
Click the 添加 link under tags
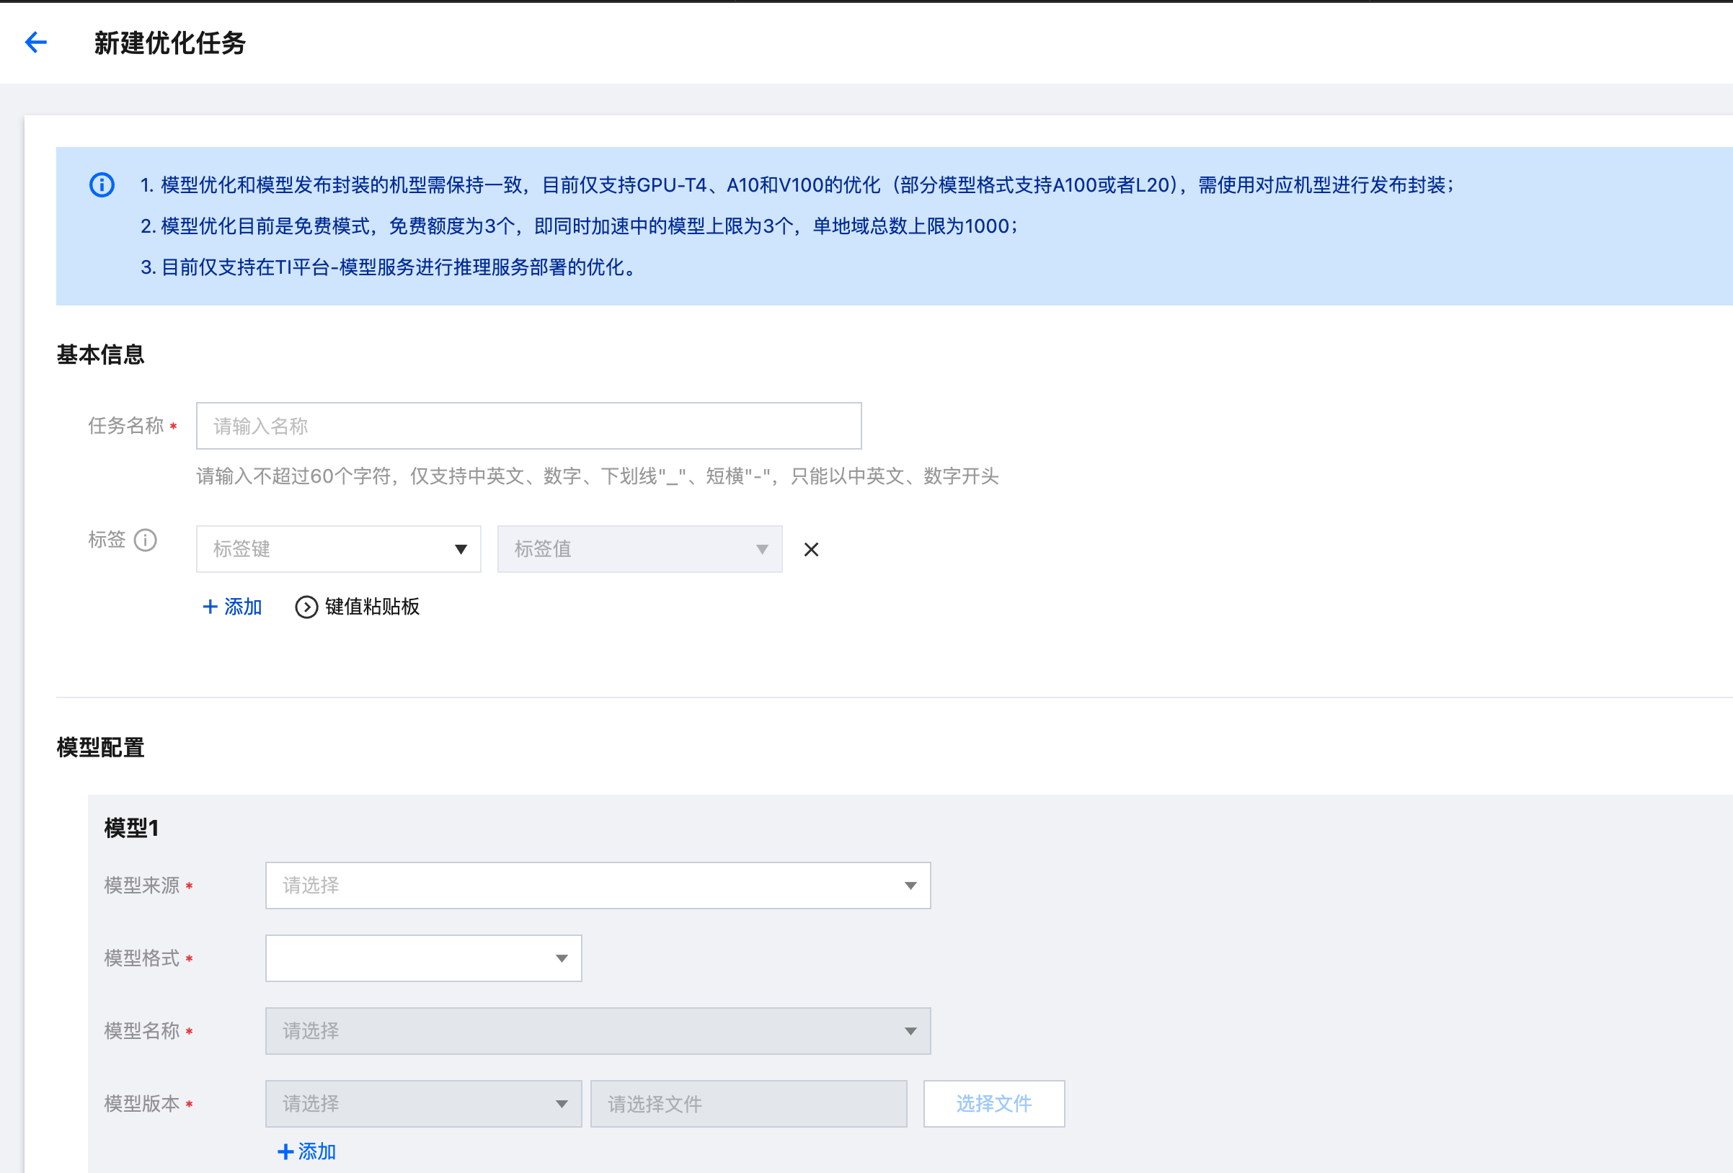(243, 607)
